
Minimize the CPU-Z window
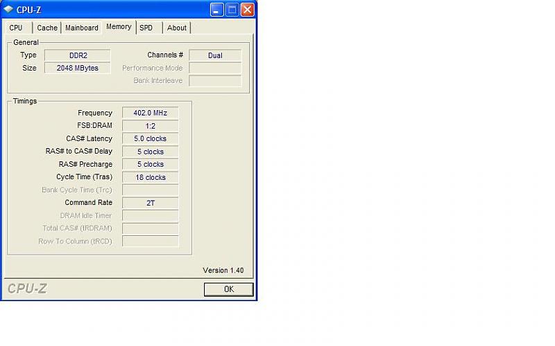[x=216, y=10]
